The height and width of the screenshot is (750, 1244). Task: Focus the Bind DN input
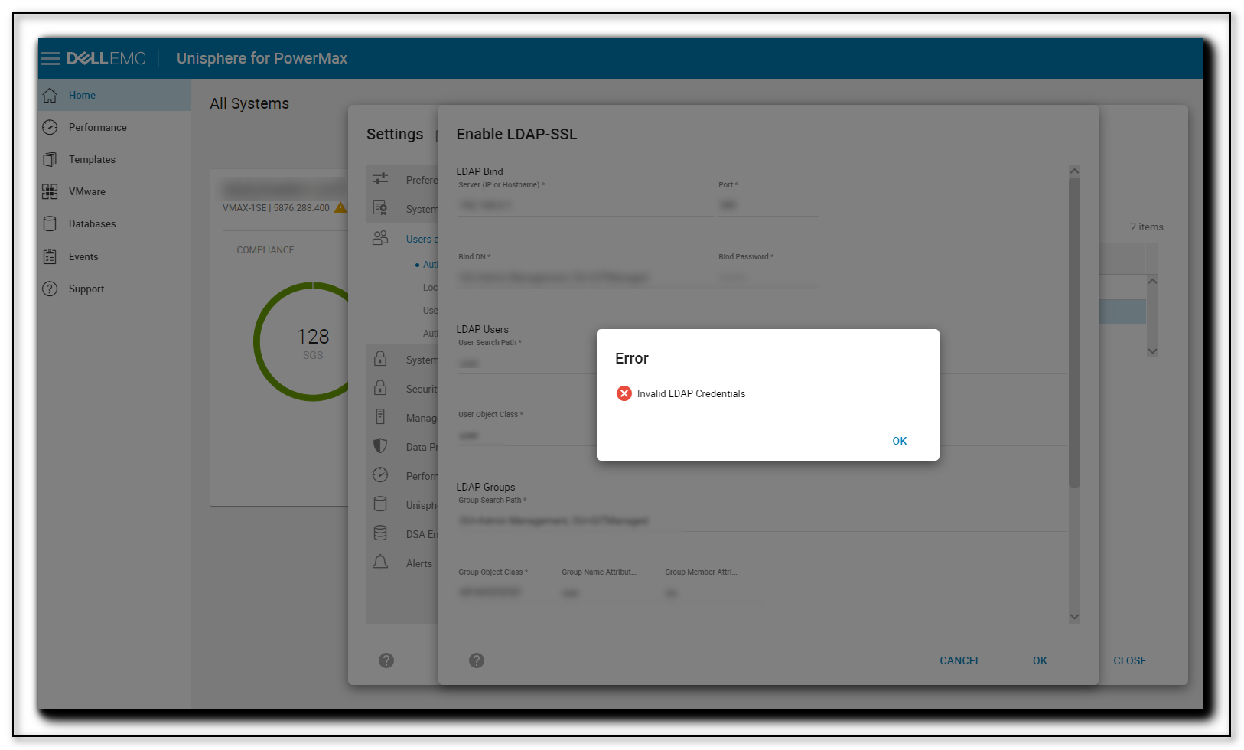(585, 277)
